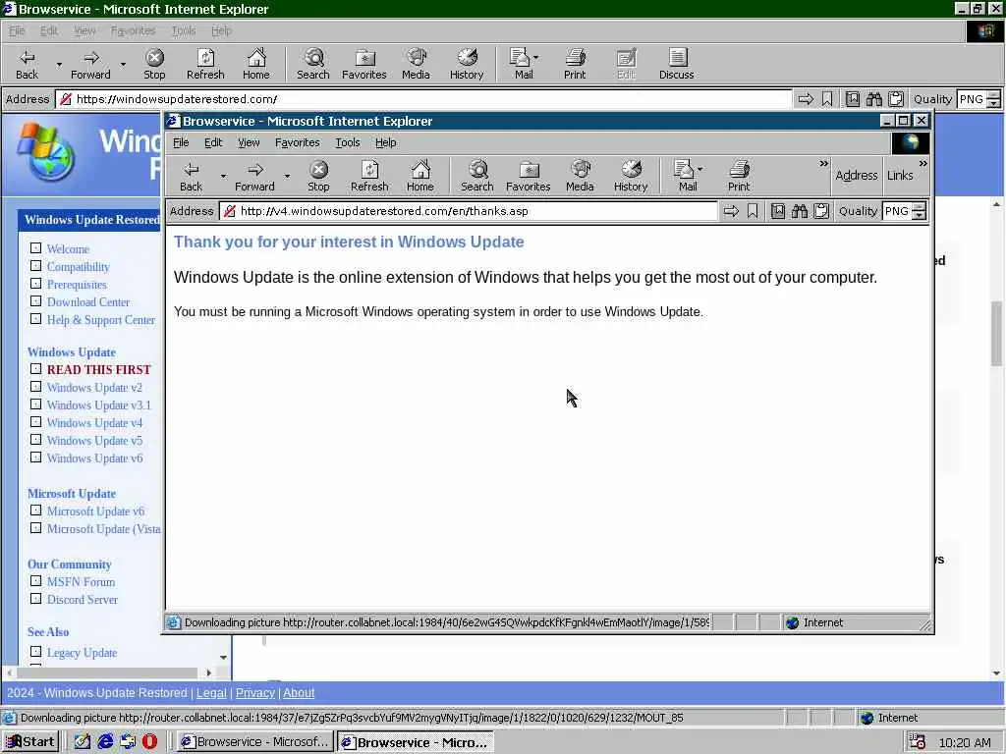Viewport: 1006px width, 754px height.
Task: Launch Opera from quick launch bar
Action: [x=149, y=741]
